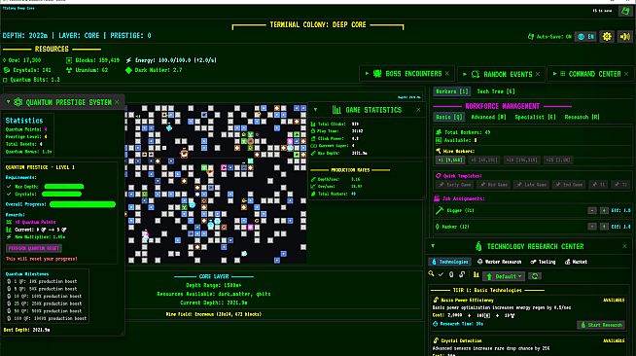Click the Uranium radiation icon
The height and width of the screenshot is (356, 636).
click(69, 70)
